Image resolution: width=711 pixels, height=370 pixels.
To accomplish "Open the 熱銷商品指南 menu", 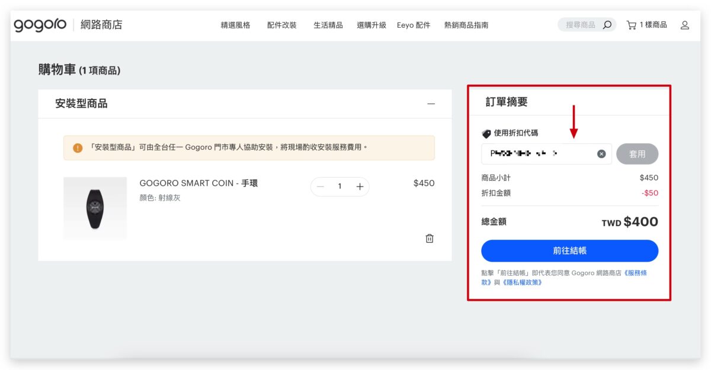I will (466, 25).
